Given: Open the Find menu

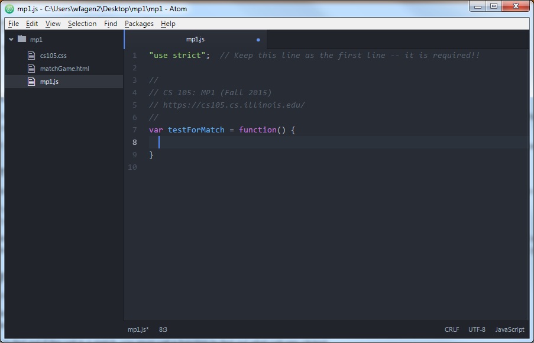Looking at the screenshot, I should point(111,24).
